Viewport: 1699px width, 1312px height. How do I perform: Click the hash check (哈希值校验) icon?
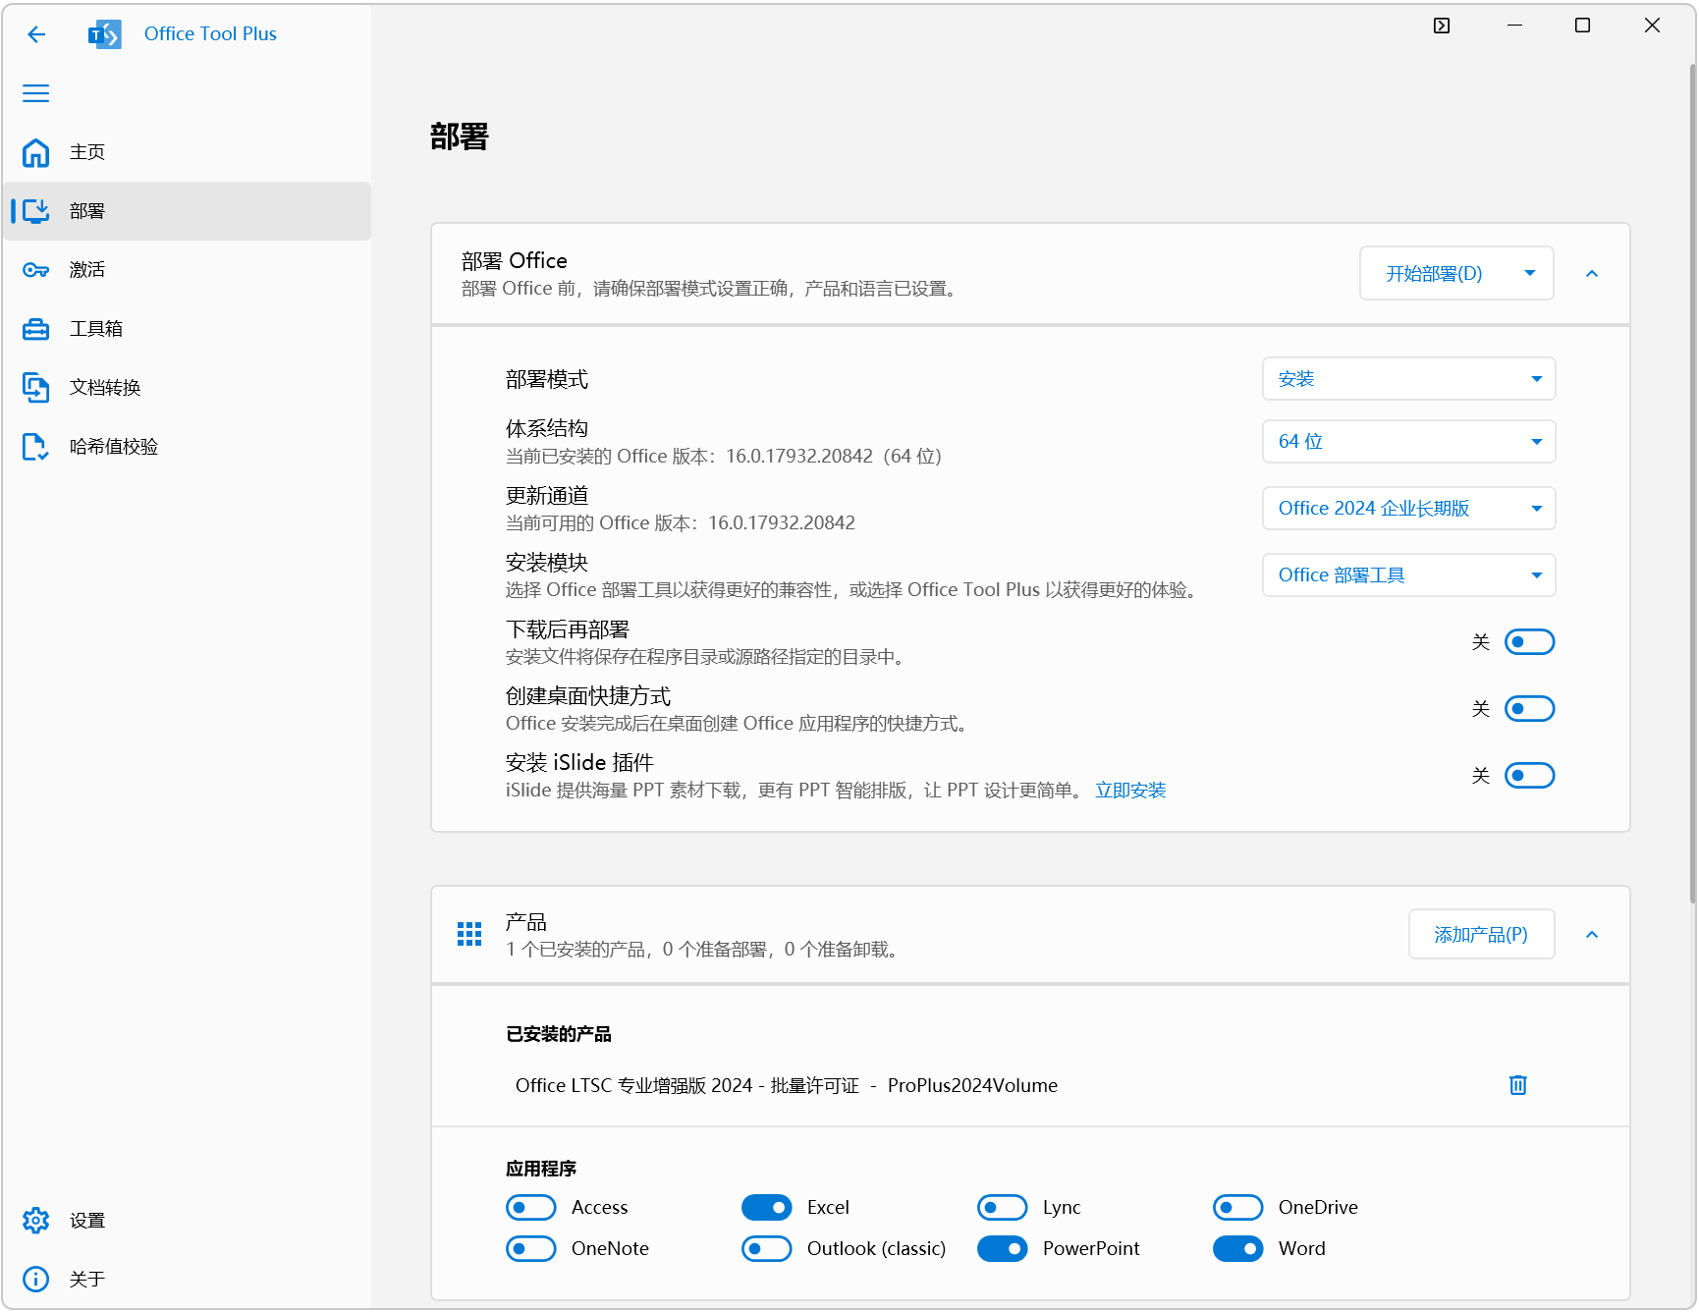click(36, 447)
